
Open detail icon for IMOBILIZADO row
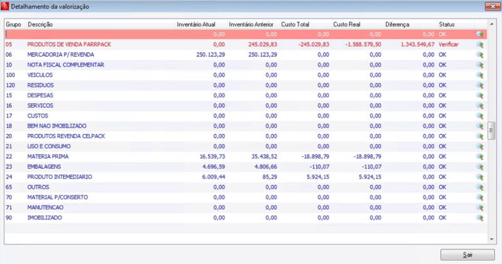[479, 218]
